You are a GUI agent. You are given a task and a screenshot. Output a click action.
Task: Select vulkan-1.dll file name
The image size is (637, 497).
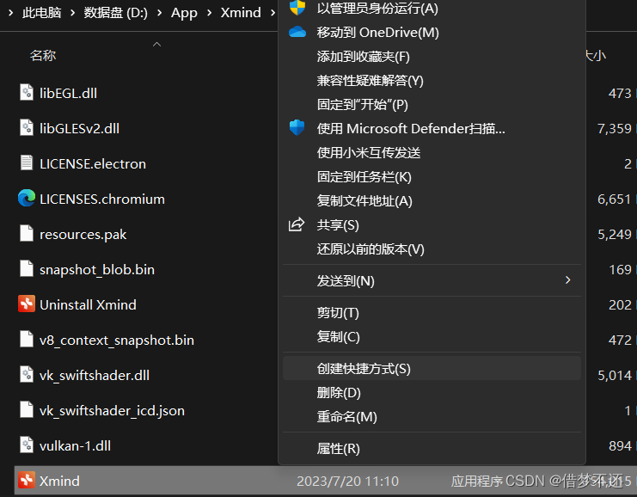point(75,445)
